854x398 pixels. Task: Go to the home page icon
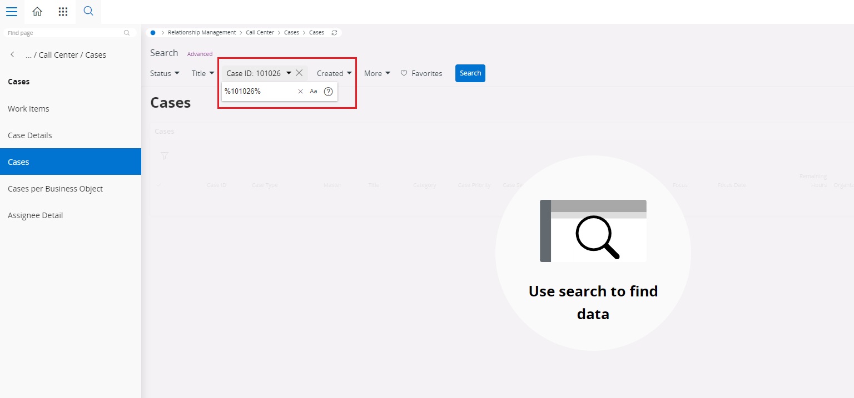point(37,12)
